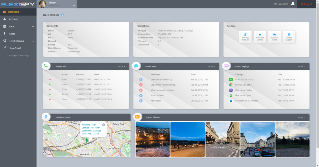
Task: Click the Contact Support button
Action: point(289,37)
